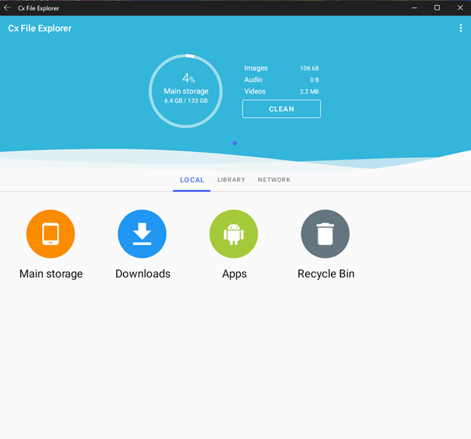Image resolution: width=471 pixels, height=439 pixels.
Task: Click the "Recycle Bin" text label
Action: pyautogui.click(x=326, y=274)
